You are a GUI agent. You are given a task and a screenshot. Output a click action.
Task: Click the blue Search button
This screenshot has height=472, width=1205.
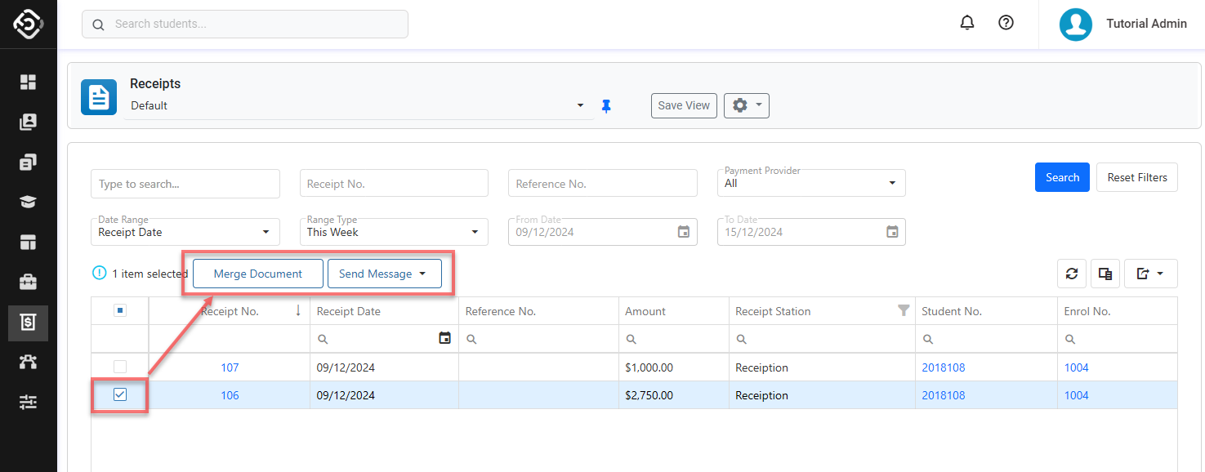(x=1062, y=177)
